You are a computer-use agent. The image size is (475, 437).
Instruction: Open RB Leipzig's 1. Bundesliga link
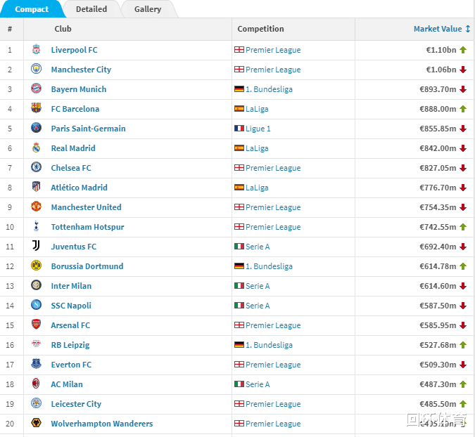pos(269,345)
